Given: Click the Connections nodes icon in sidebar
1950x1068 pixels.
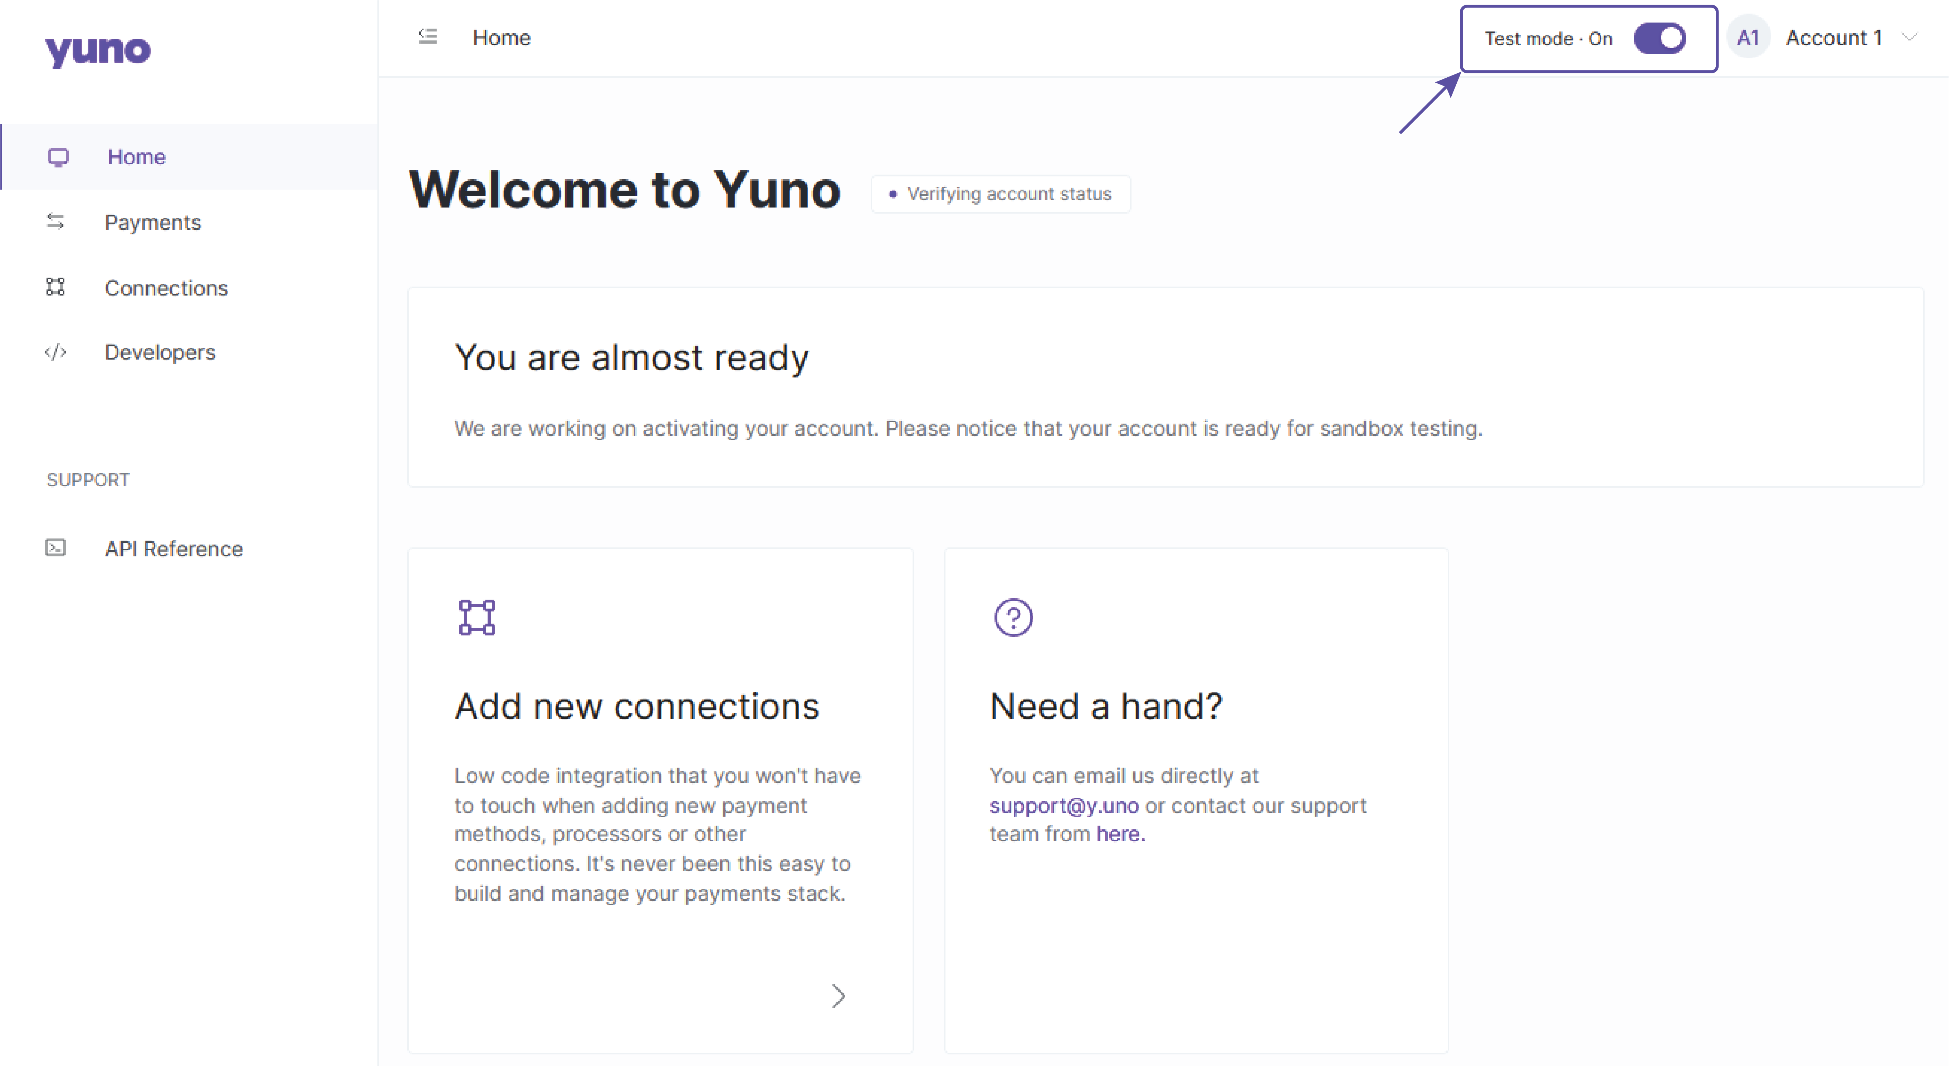Looking at the screenshot, I should (55, 287).
